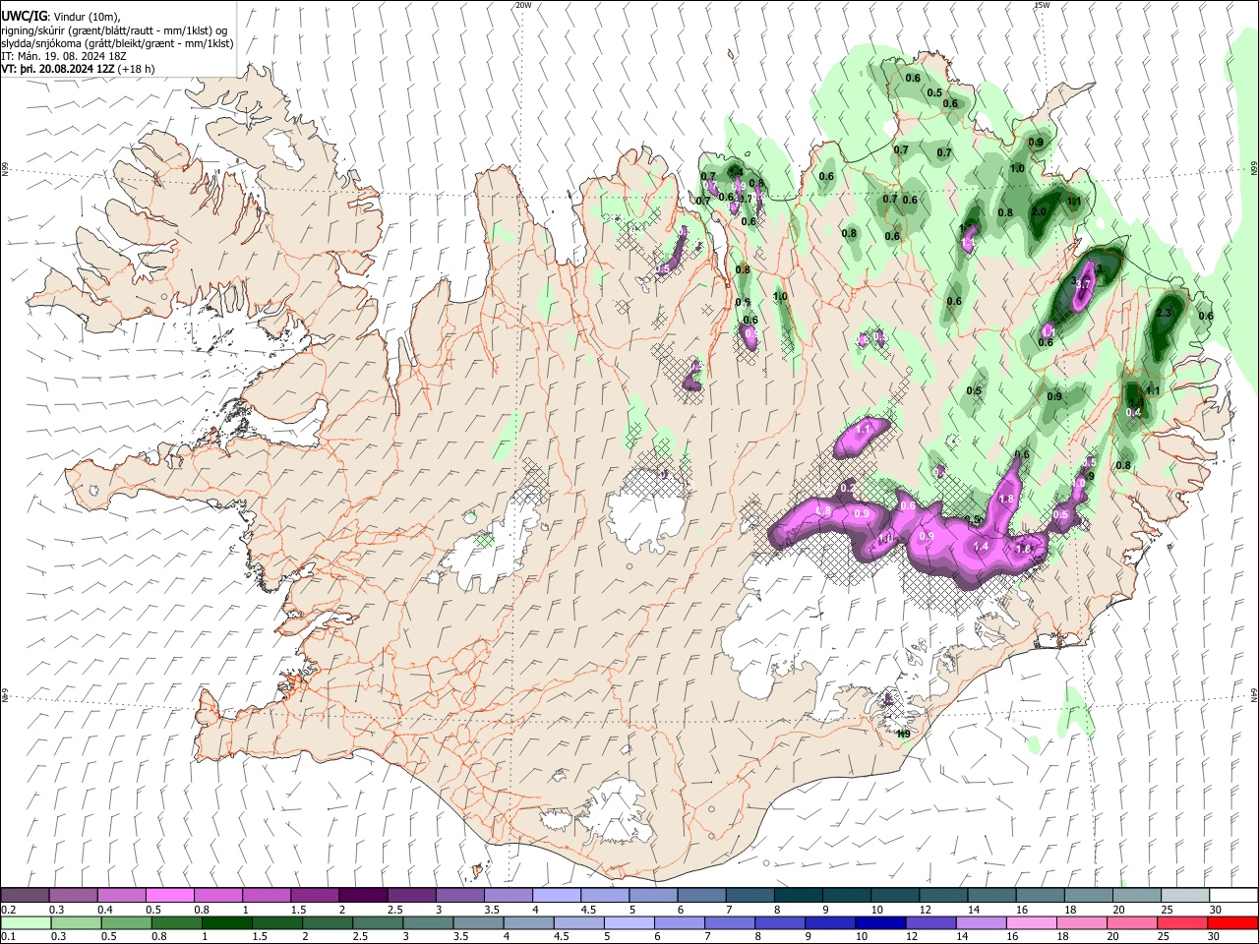Click the '20W' longitude label

pyautogui.click(x=523, y=5)
